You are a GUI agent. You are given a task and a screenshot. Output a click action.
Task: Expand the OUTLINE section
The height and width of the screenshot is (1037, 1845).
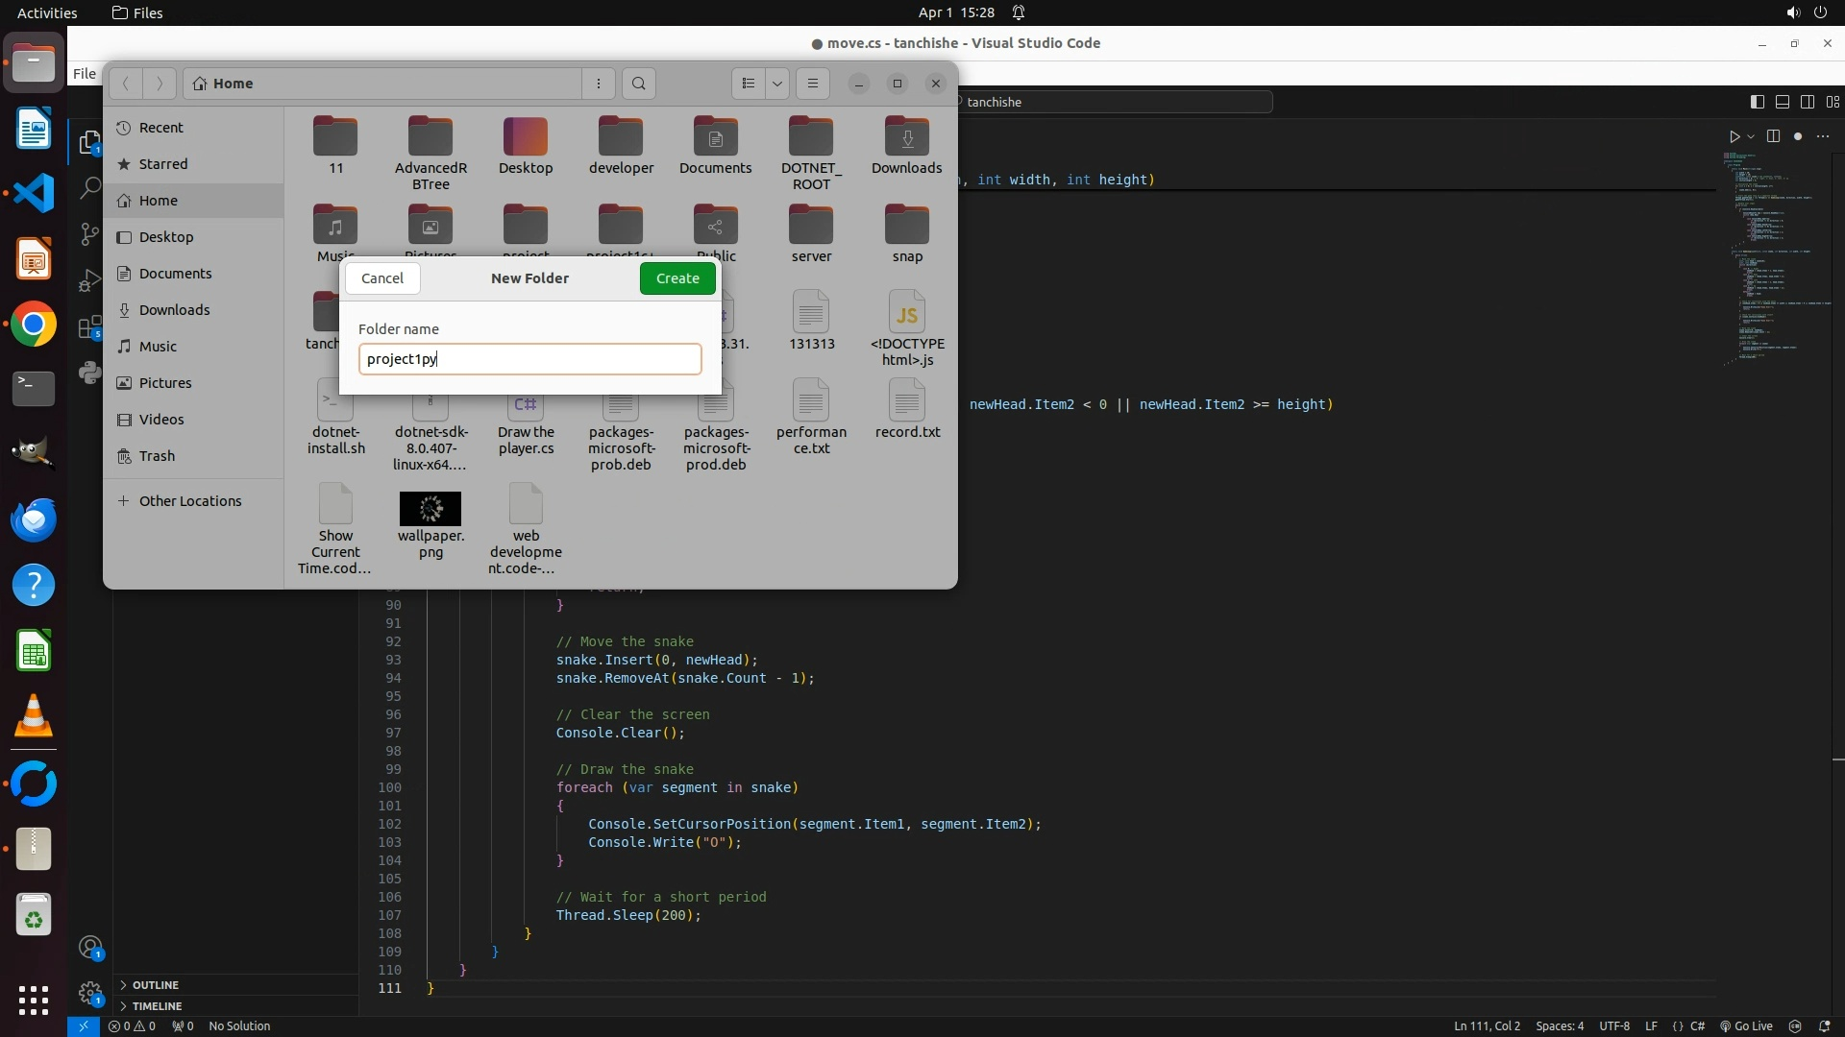point(156,985)
